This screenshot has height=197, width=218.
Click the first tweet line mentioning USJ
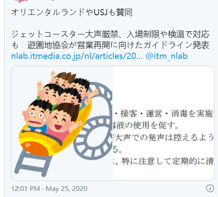tap(72, 13)
